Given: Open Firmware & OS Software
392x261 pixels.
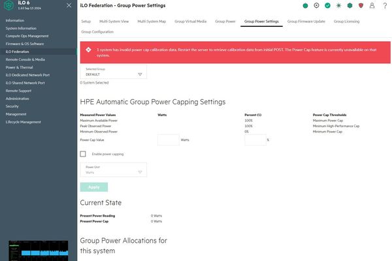Looking at the screenshot, I should 25,44.
